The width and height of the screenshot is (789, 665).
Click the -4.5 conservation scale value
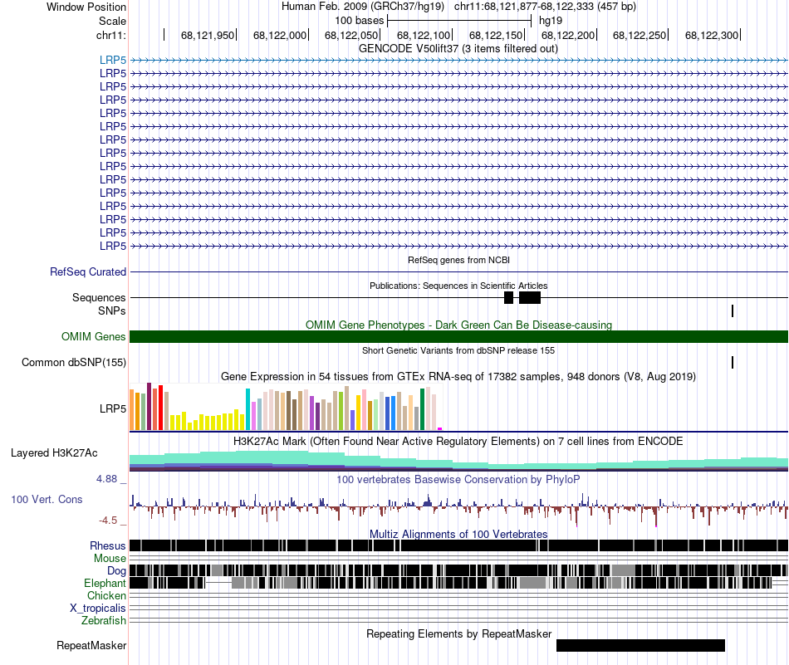point(108,521)
